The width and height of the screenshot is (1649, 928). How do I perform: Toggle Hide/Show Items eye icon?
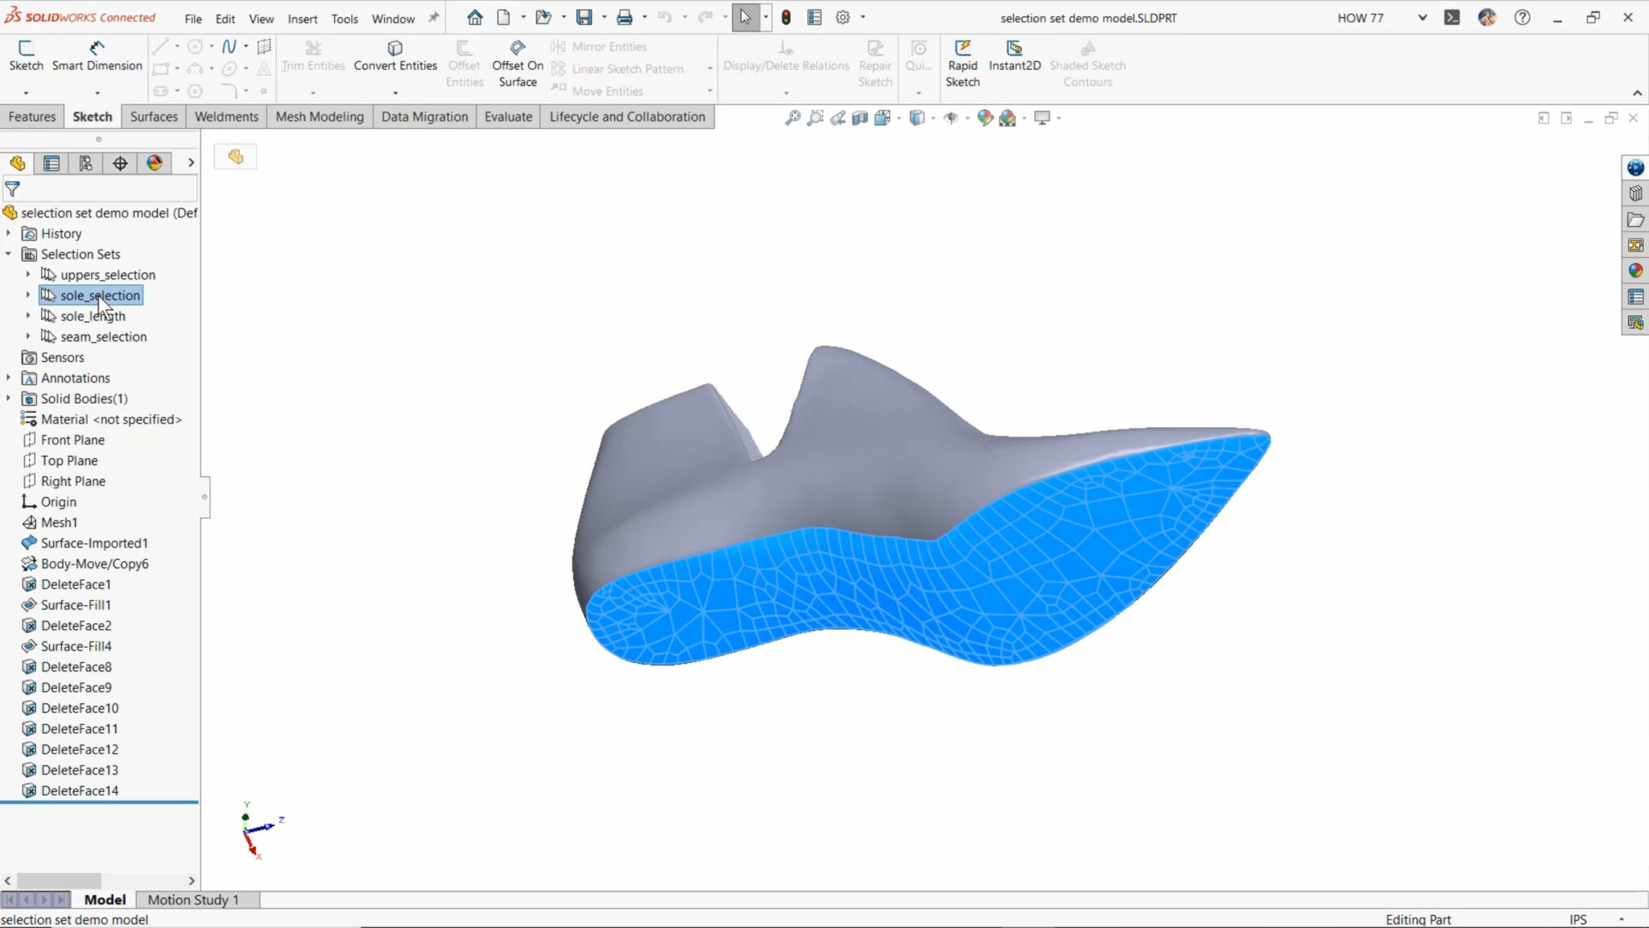pyautogui.click(x=953, y=118)
